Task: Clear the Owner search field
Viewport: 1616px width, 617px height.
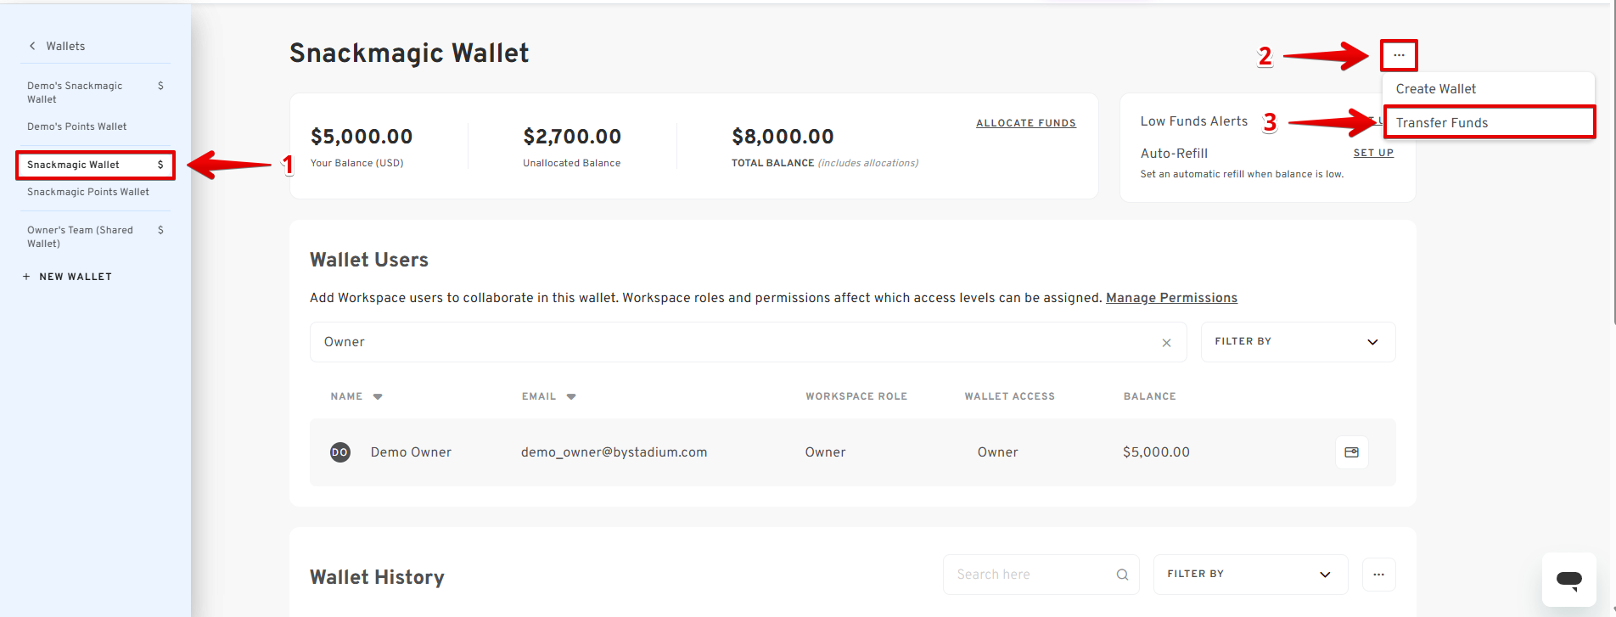Action: [x=1166, y=343]
